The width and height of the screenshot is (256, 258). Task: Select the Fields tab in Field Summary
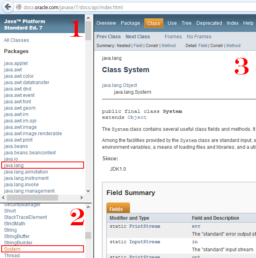[118, 208]
